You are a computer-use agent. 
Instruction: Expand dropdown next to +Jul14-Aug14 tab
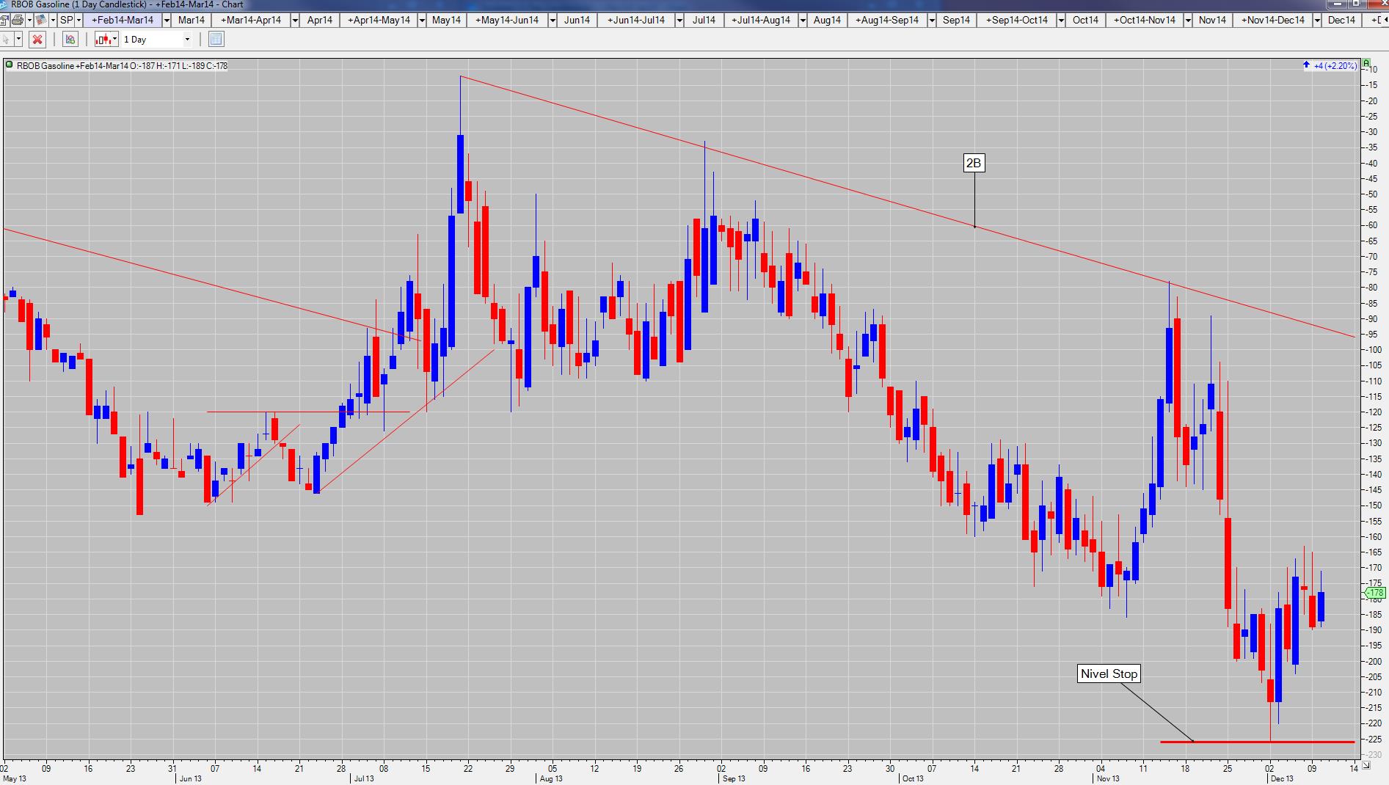point(803,20)
